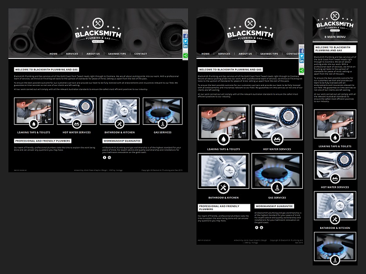366x274 pixels.
Task: Expand the Main Menu in mobile layout
Action: [334, 37]
